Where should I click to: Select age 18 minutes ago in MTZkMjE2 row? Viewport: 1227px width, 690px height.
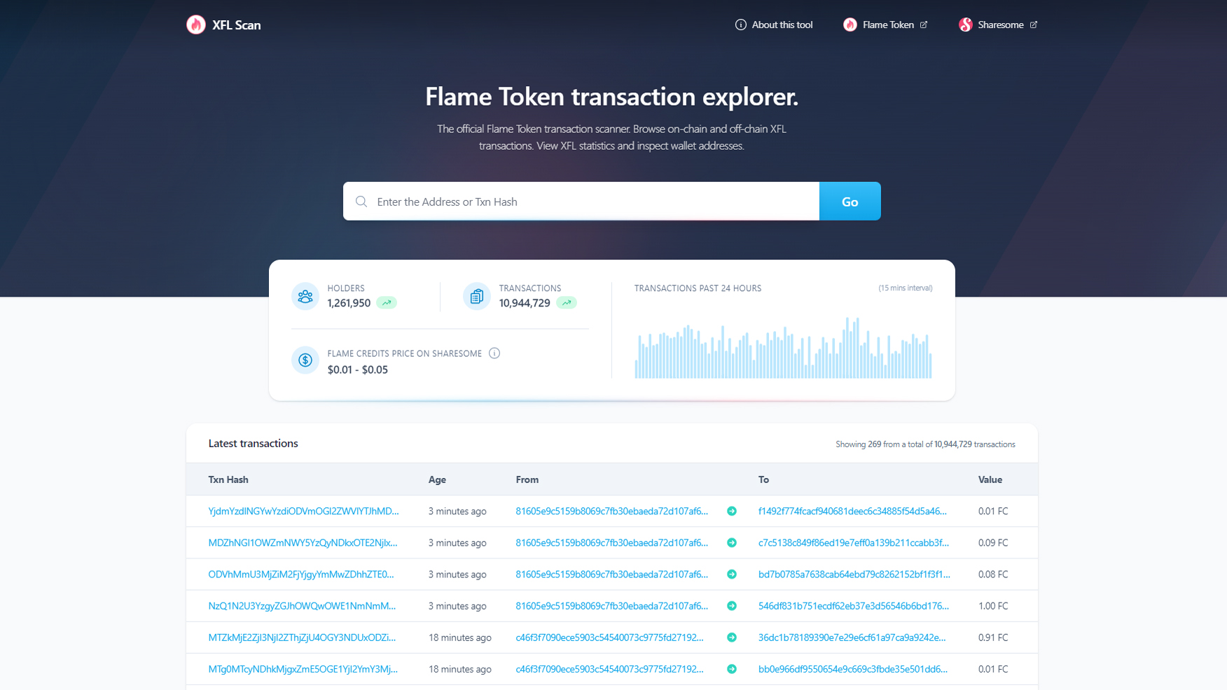click(x=460, y=638)
